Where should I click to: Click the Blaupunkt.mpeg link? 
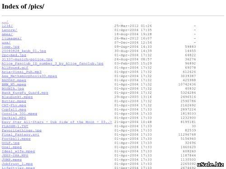17,97
